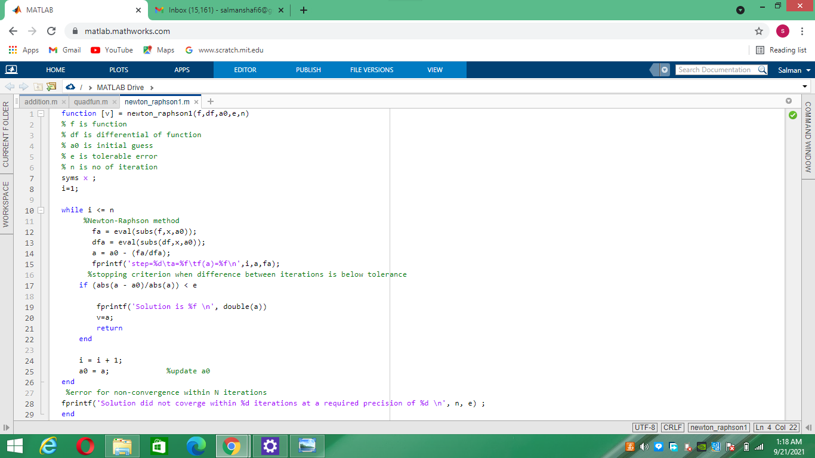Image resolution: width=815 pixels, height=458 pixels.
Task: Open the COMMAND WINDOW side panel
Action: point(808,137)
